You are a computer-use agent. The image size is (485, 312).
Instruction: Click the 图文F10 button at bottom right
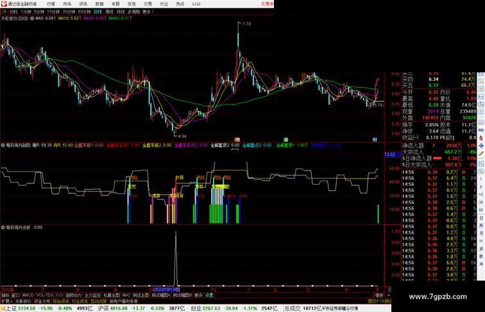click(376, 301)
